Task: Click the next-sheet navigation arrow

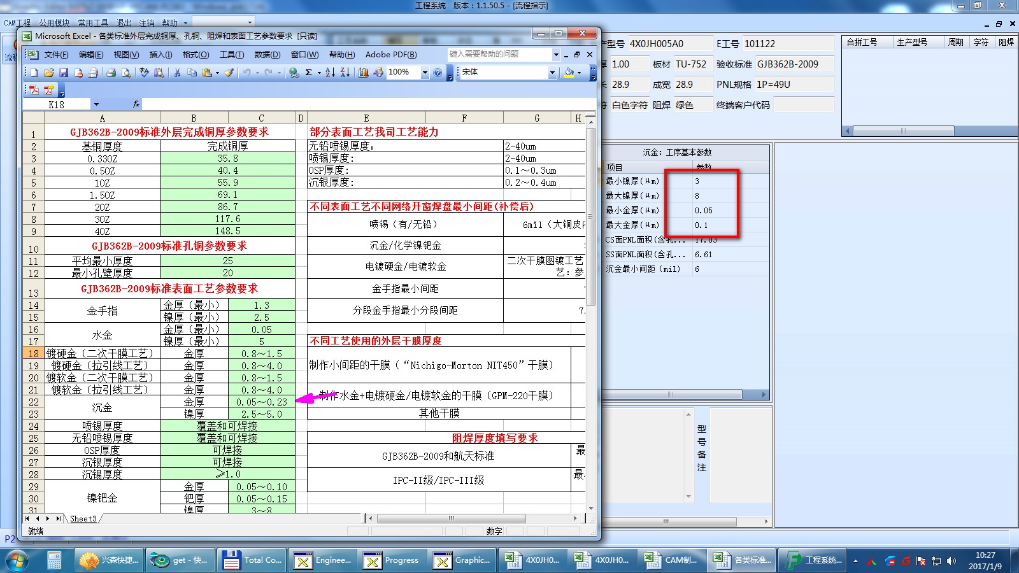Action: click(47, 519)
